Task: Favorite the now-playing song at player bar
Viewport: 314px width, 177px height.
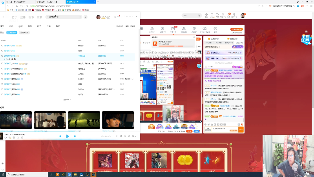Action: tap(5, 138)
